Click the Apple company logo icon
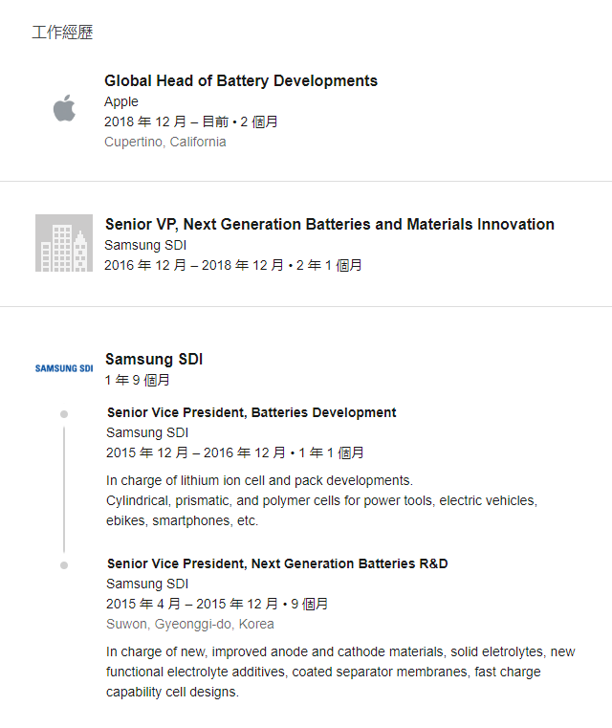This screenshot has height=728, width=612. tap(64, 108)
